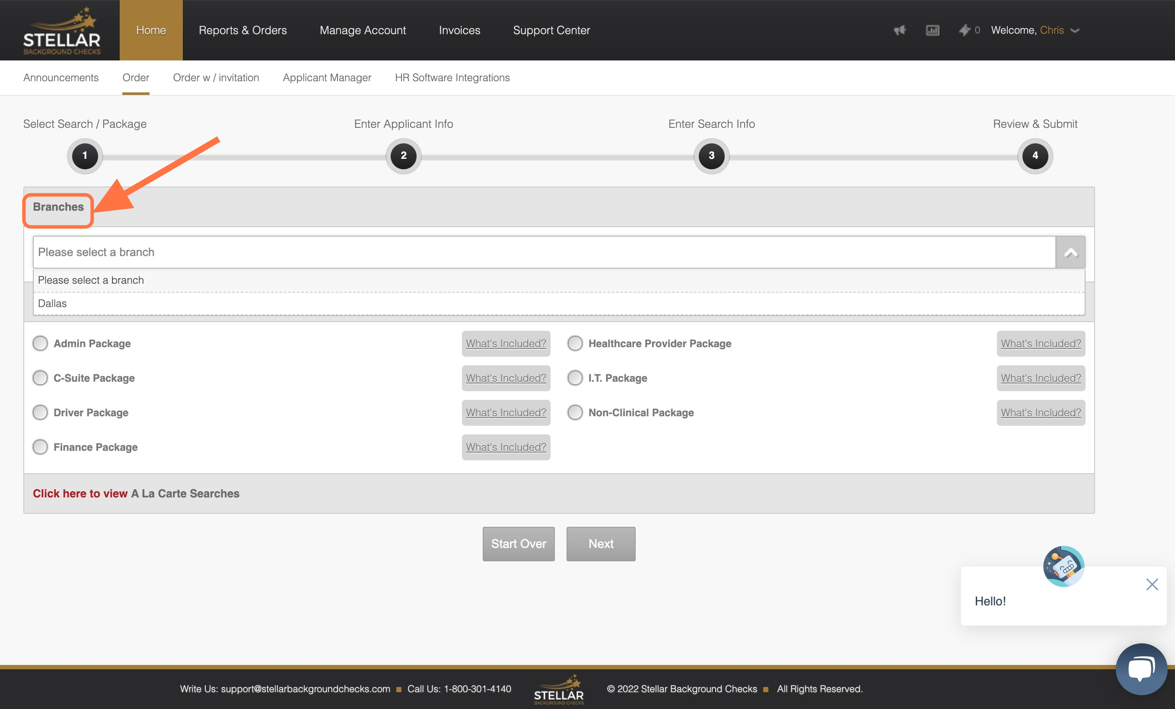Open the chat bubble widget icon
Viewport: 1175px width, 709px height.
click(x=1142, y=668)
